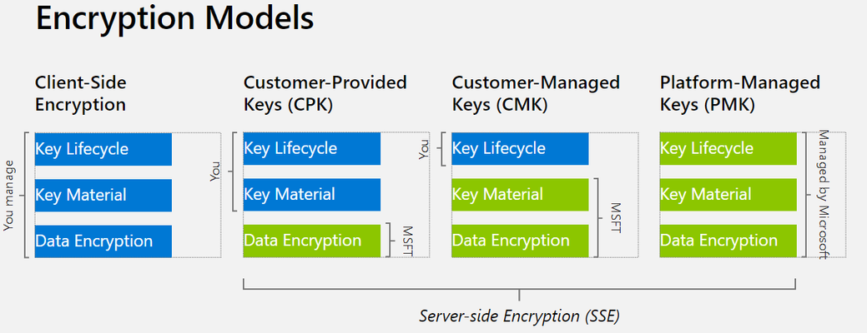Click Data Encryption block under PMK
This screenshot has height=333, width=867.
728,241
